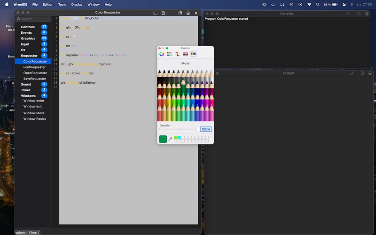Click the opacity percentage field
This screenshot has height=235, width=376.
206,129
